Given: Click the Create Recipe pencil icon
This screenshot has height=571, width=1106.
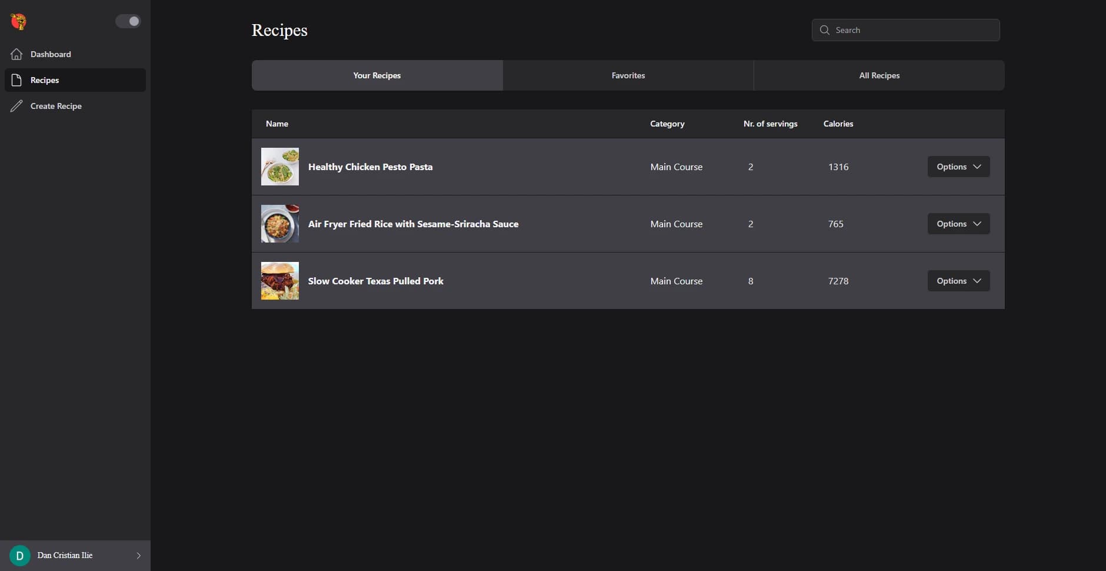Looking at the screenshot, I should point(16,106).
